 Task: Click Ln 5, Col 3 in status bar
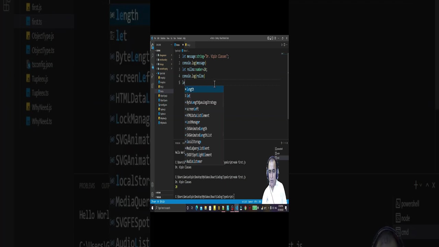[x=244, y=202]
